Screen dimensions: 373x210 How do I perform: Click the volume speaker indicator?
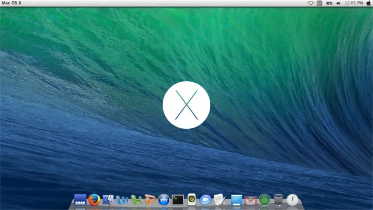coord(338,3)
